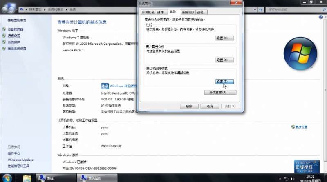Show hidden tray icons arrow
This screenshot has width=327, height=182.
pyautogui.click(x=280, y=179)
